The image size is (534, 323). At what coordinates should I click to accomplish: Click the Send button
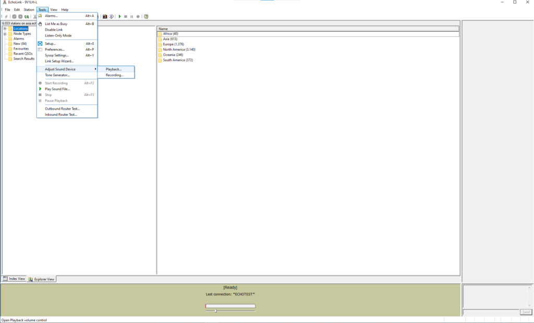coord(526,312)
